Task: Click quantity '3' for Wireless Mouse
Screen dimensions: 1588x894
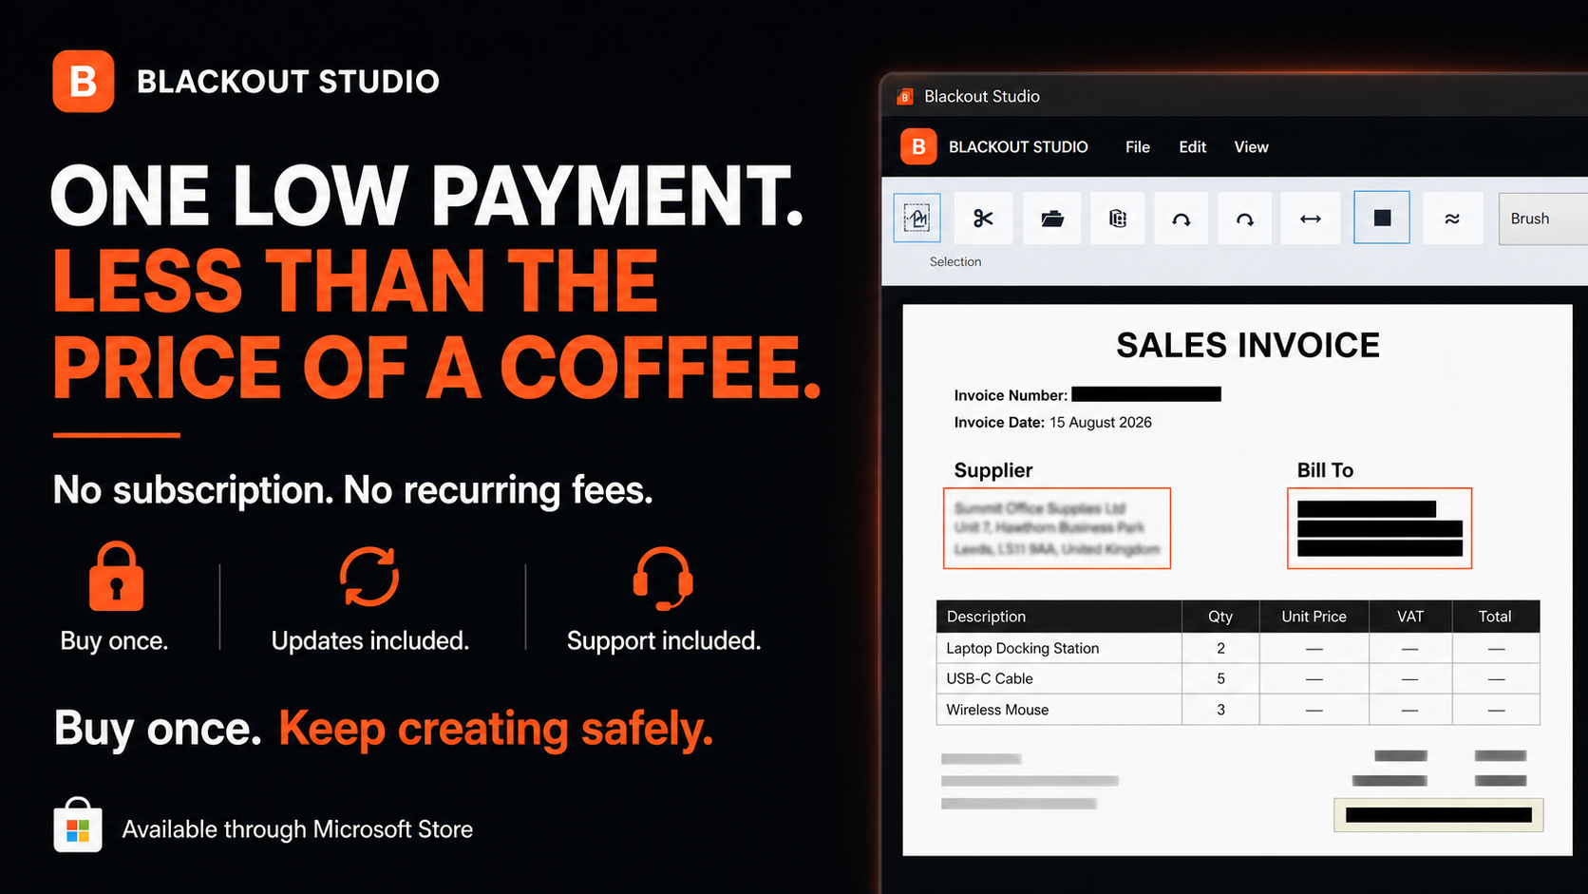Action: tap(1220, 710)
